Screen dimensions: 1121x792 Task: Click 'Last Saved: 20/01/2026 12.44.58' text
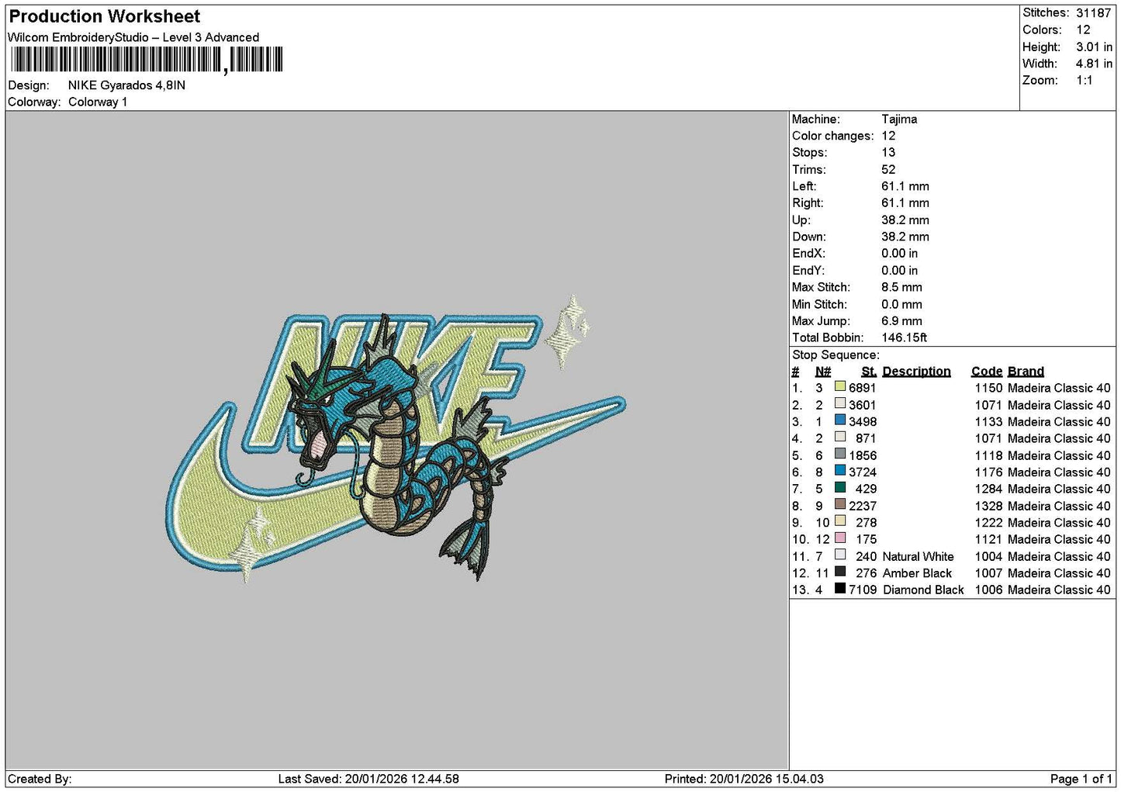tap(368, 779)
